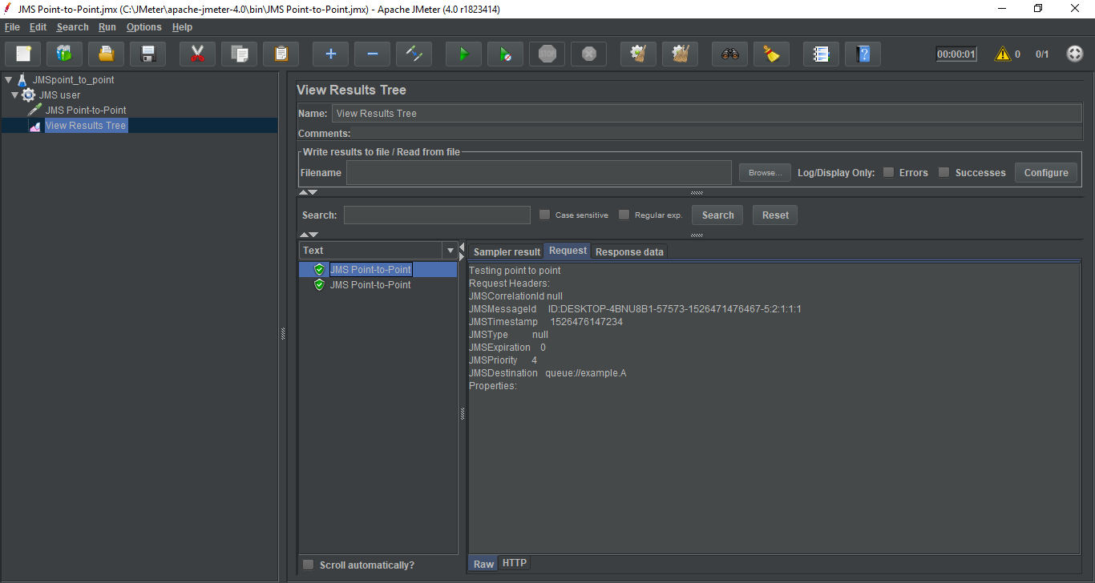Open Search with binoculars icon
This screenshot has width=1095, height=583.
730,54
